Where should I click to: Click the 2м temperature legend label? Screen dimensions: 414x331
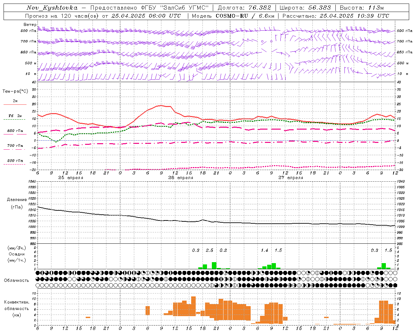pyautogui.click(x=15, y=101)
